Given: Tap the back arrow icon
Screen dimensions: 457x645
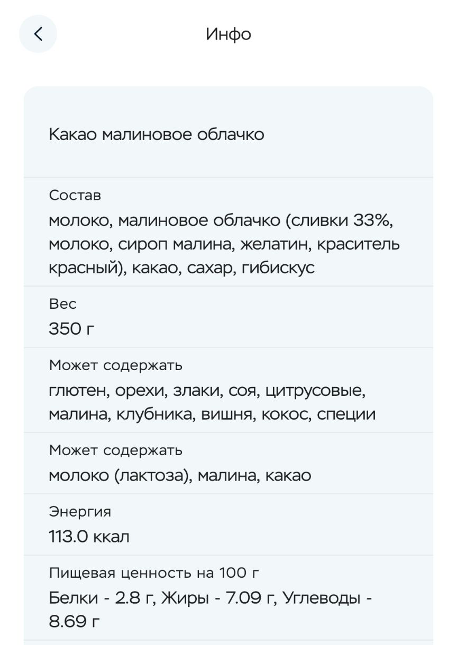Looking at the screenshot, I should click(38, 34).
